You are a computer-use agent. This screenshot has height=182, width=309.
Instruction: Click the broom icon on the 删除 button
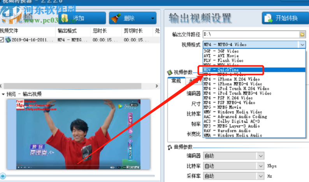coord(116,18)
